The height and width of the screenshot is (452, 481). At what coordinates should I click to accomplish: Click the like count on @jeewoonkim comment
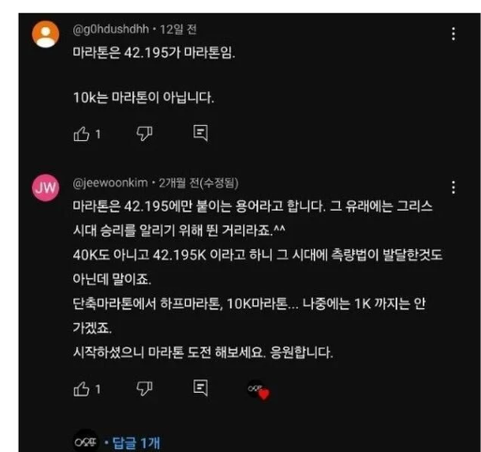pos(98,389)
